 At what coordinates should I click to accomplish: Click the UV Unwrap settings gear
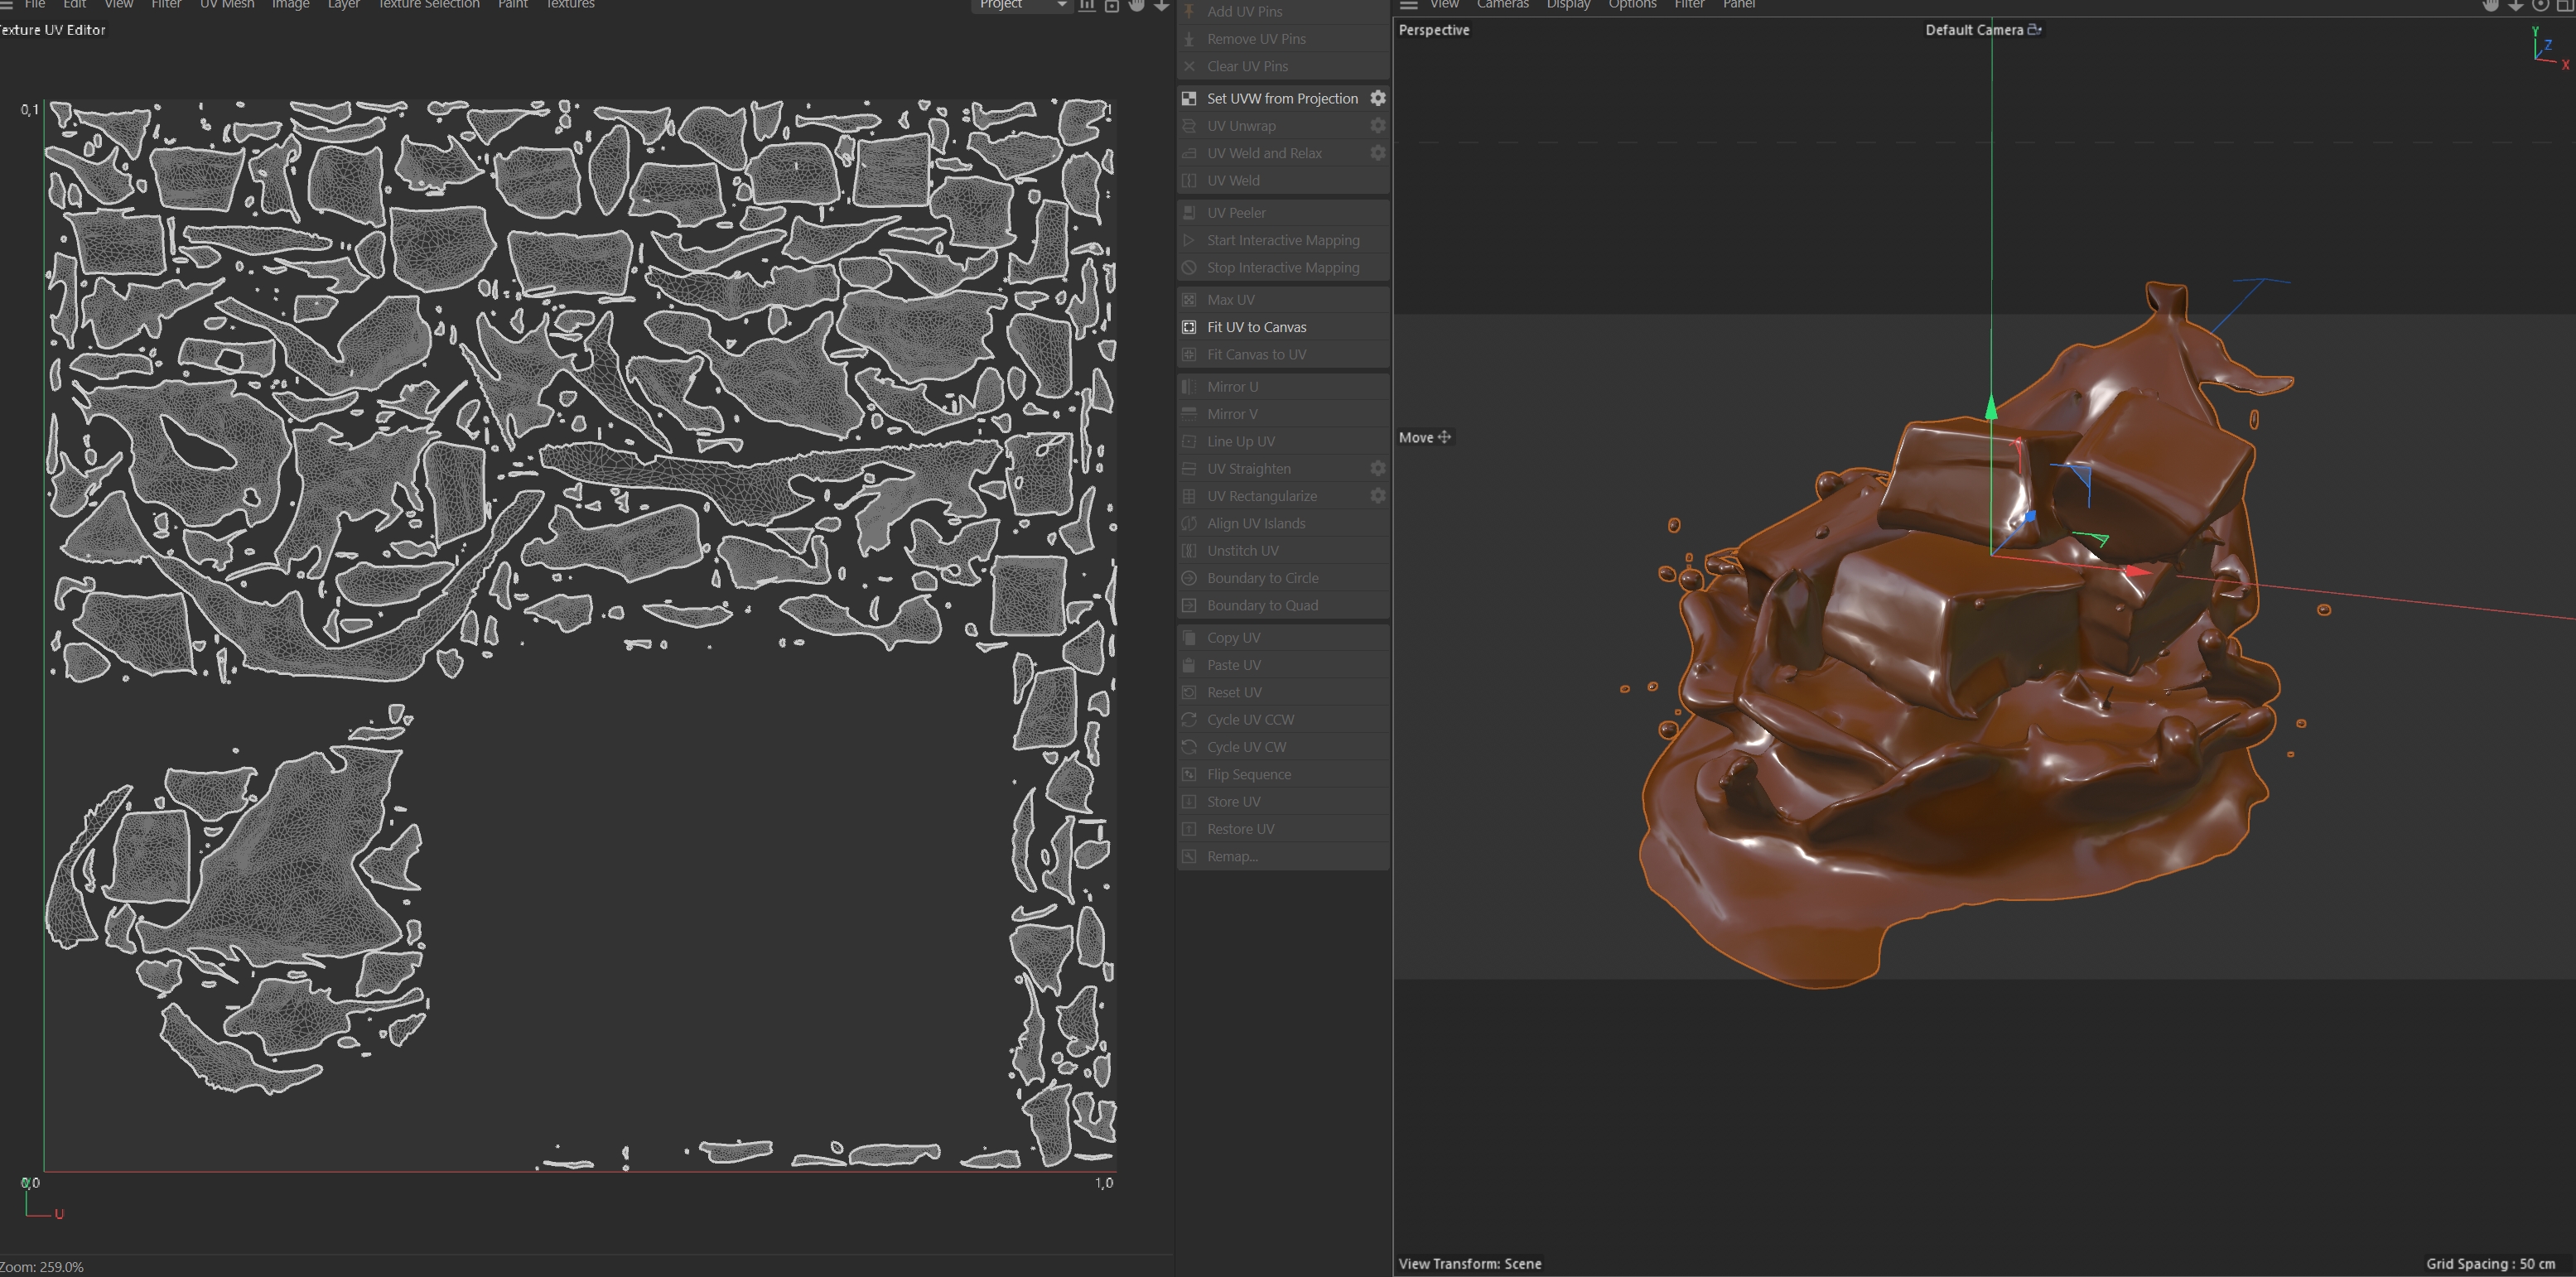[x=1377, y=126]
